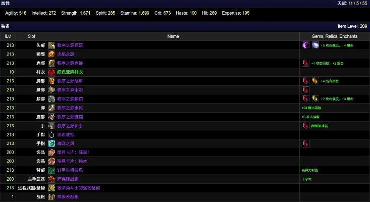
Task: Click the Slot column header
Action: [31, 36]
